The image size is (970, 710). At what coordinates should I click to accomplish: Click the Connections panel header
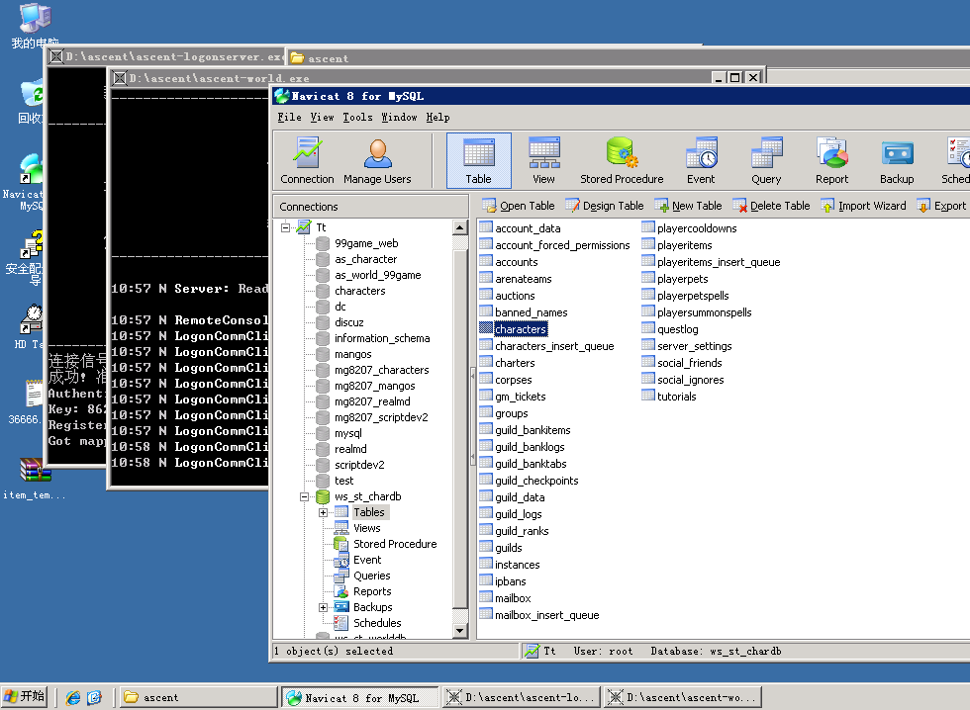370,207
